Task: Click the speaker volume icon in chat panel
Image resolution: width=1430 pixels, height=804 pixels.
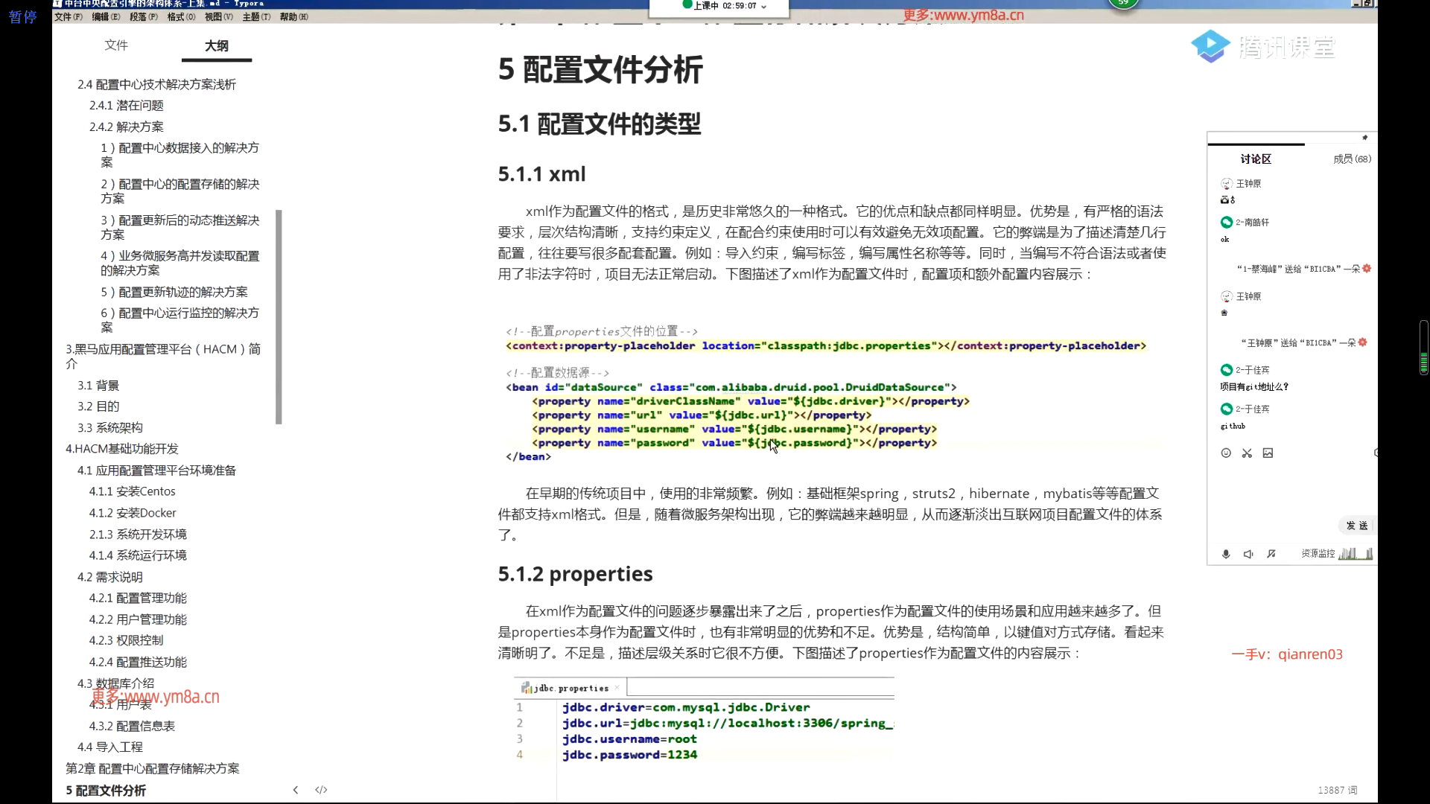Action: pos(1248,554)
